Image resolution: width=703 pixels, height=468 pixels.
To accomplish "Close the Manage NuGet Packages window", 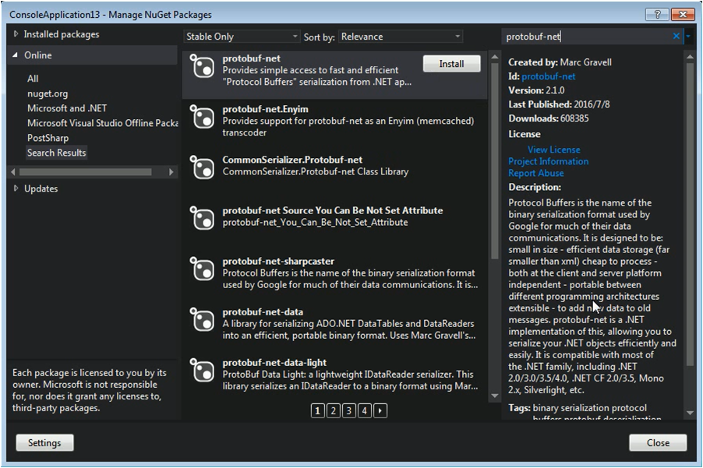I will pos(684,14).
